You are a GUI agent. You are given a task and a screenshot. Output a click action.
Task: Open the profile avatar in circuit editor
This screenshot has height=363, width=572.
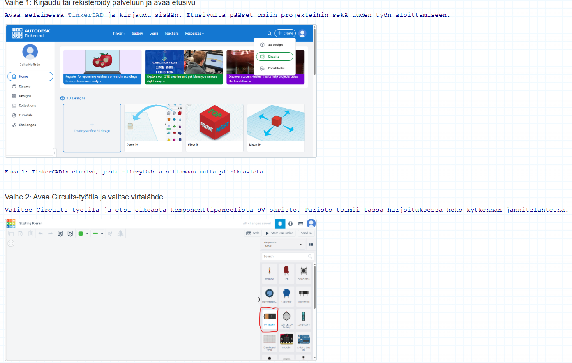311,223
